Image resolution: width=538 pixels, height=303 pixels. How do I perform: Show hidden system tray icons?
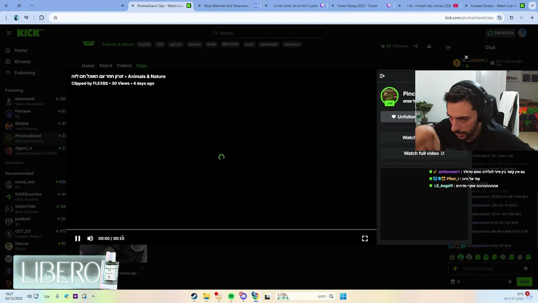tap(93, 296)
